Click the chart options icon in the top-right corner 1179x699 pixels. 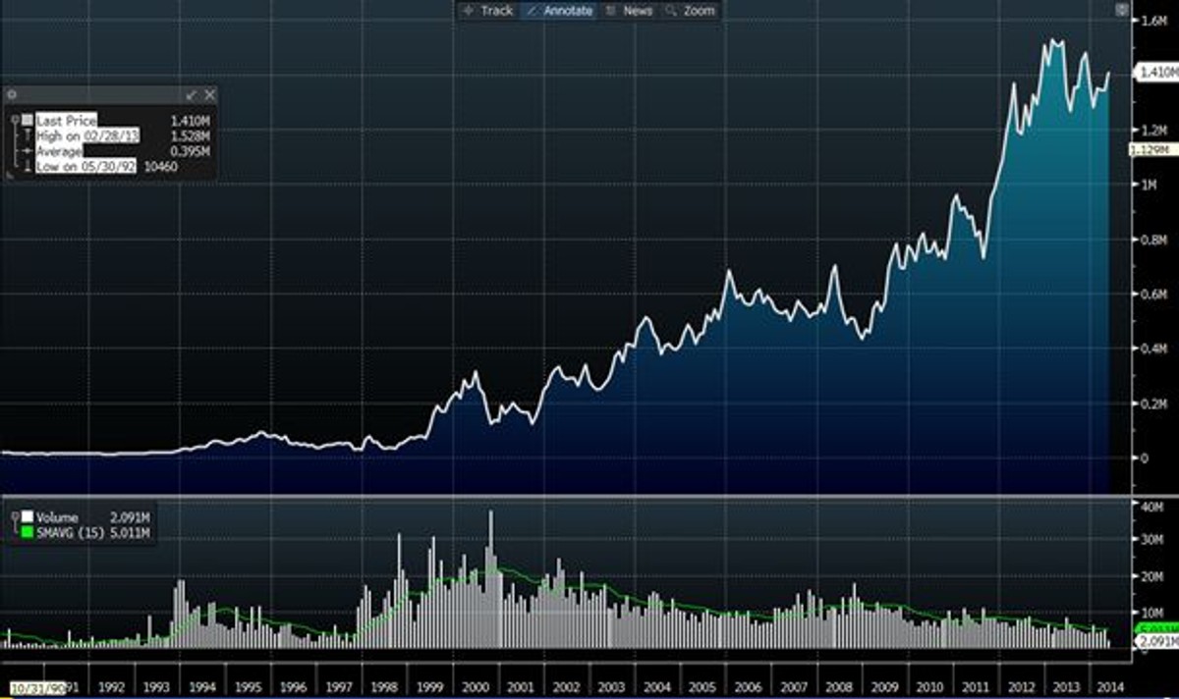click(1121, 10)
